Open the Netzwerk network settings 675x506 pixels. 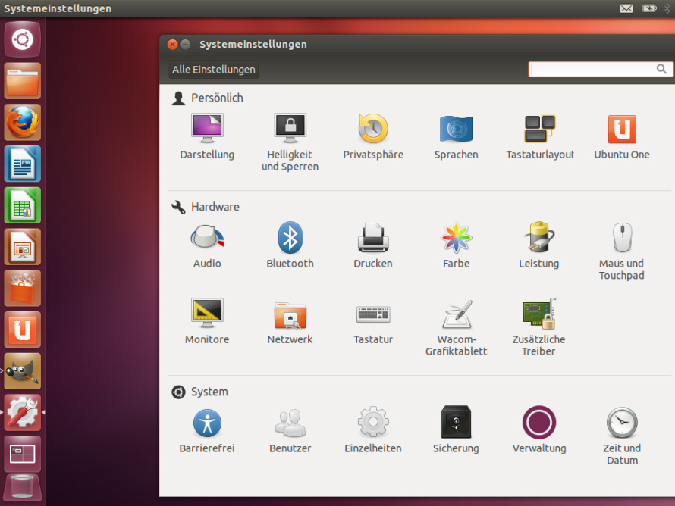click(x=290, y=321)
